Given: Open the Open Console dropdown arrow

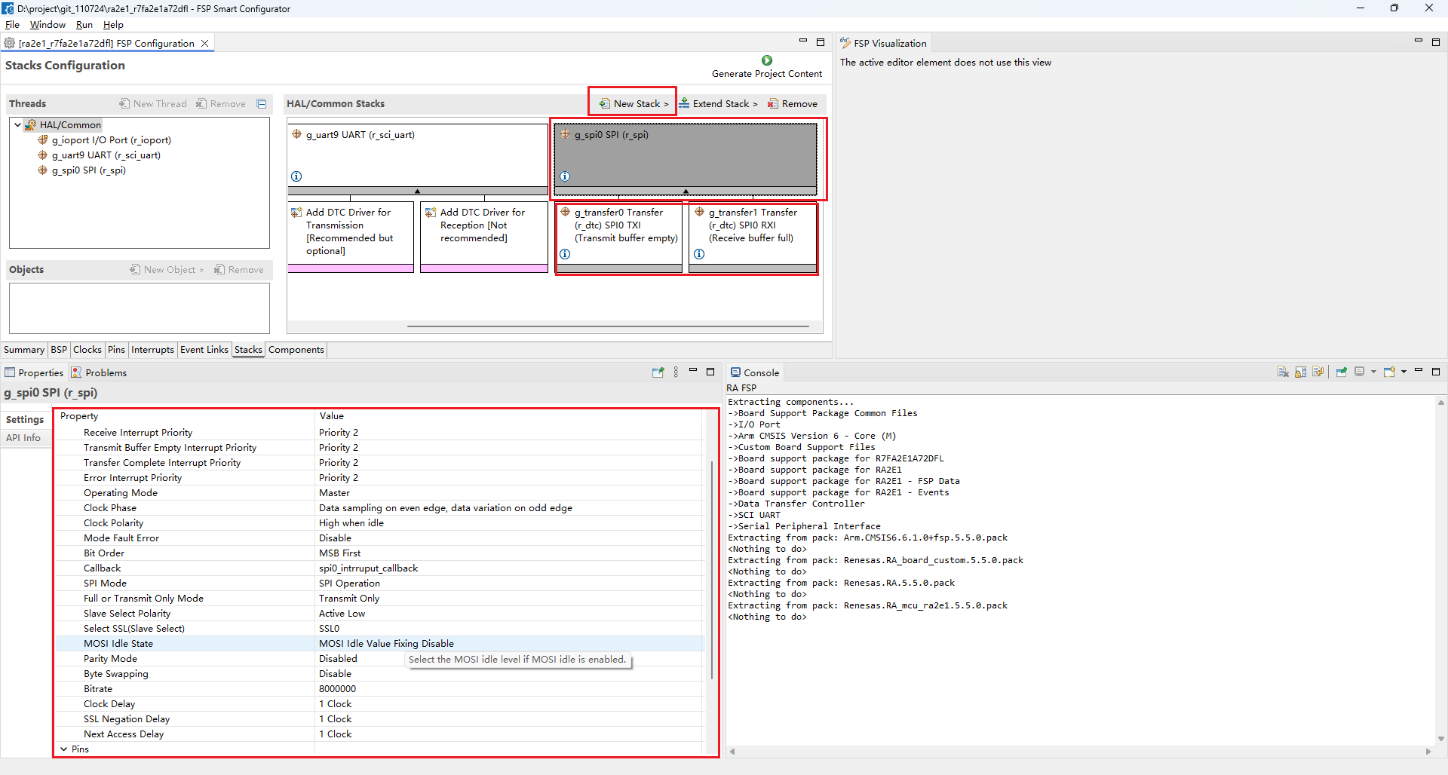Looking at the screenshot, I should click(1404, 372).
